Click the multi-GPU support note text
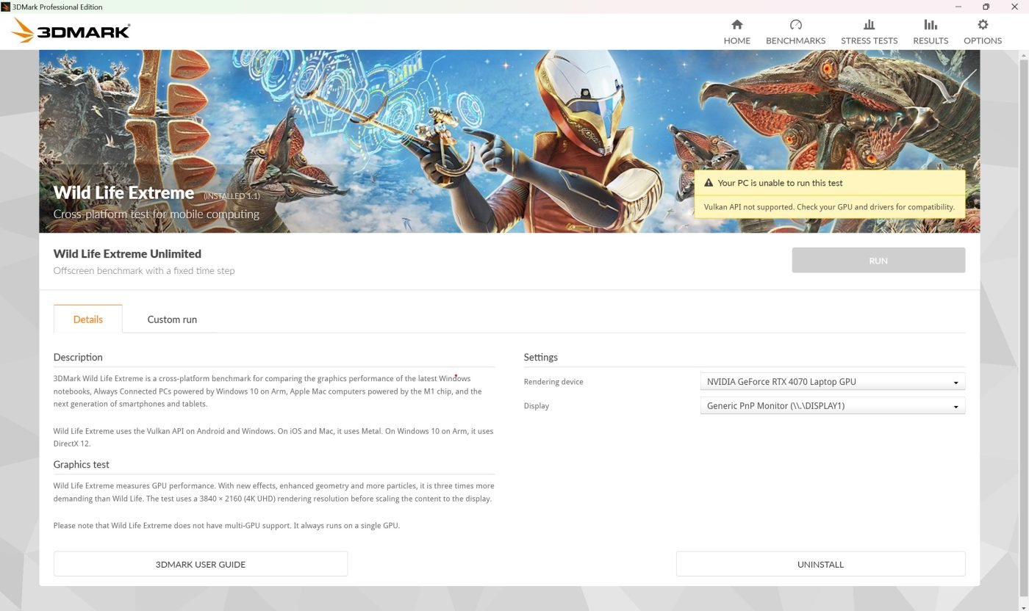Image resolution: width=1029 pixels, height=611 pixels. point(226,525)
